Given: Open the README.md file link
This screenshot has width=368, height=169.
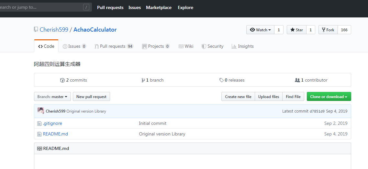Looking at the screenshot, I should click(x=55, y=134).
